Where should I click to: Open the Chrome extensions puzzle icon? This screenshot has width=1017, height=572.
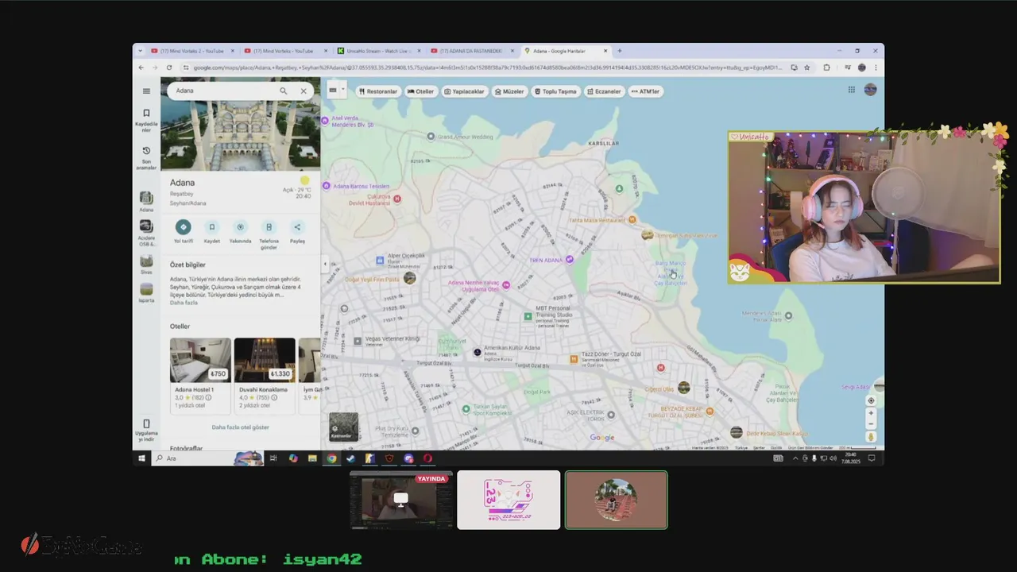coord(826,68)
